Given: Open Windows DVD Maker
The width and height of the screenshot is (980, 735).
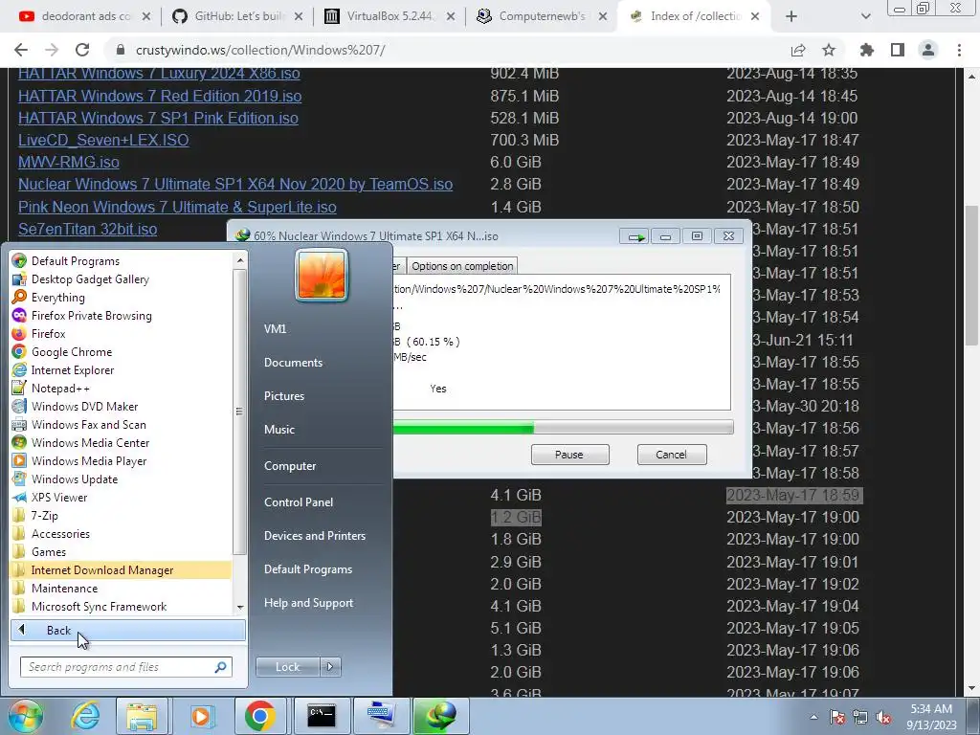Looking at the screenshot, I should (x=121, y=406).
